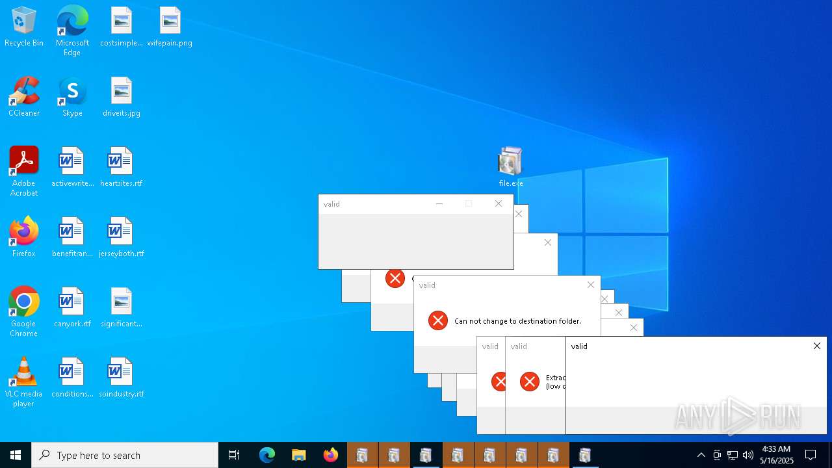Select the Adobe Acrobat shortcut

(x=24, y=172)
